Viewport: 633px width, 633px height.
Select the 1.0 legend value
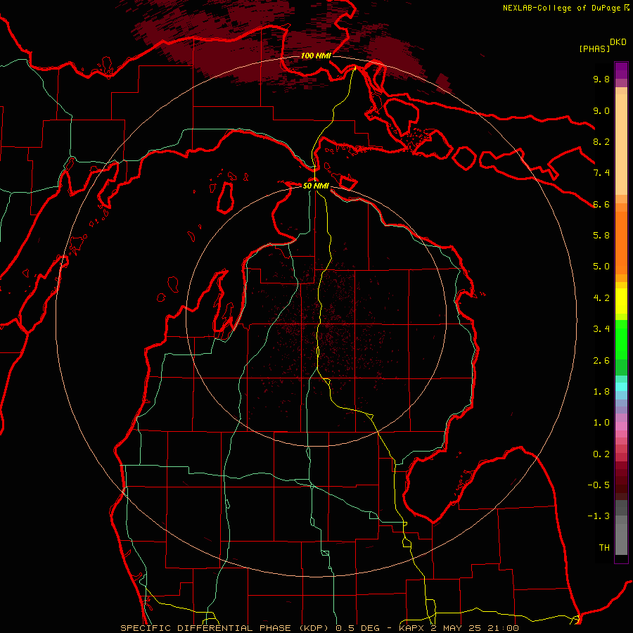[601, 423]
